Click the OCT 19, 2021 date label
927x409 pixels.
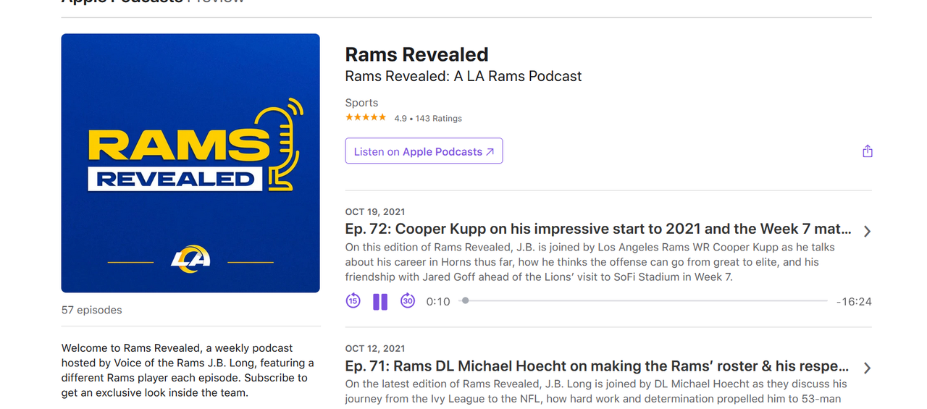coord(375,212)
